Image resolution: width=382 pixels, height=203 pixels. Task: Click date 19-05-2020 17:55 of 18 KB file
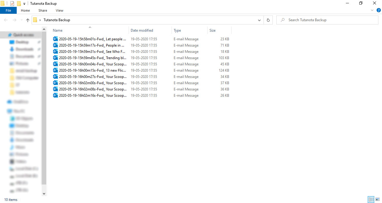pos(144,52)
